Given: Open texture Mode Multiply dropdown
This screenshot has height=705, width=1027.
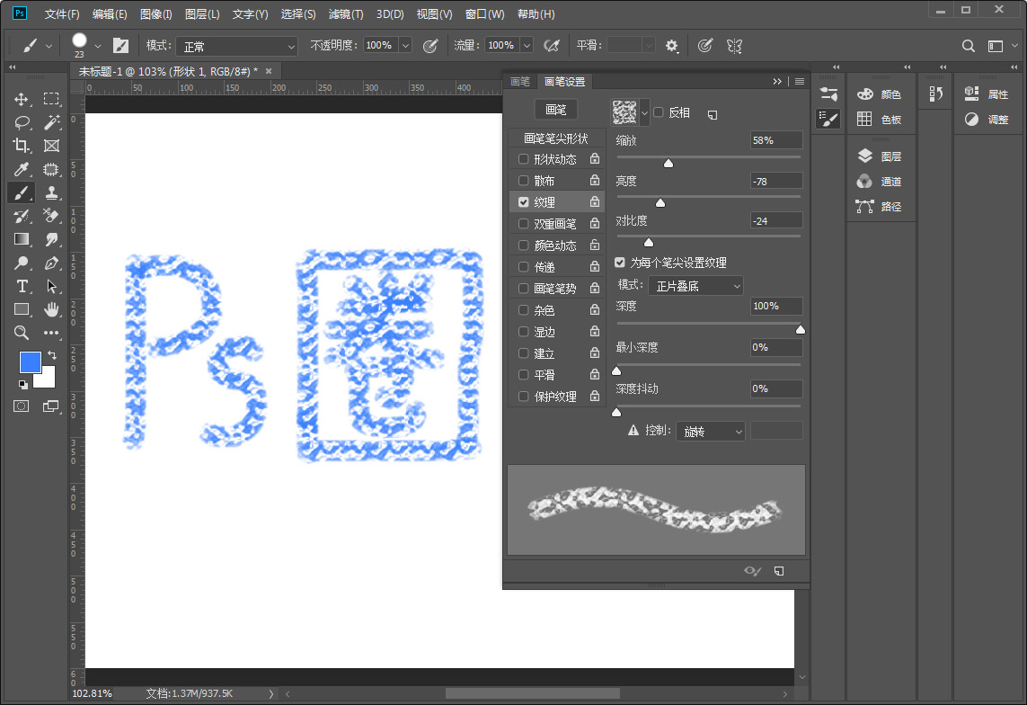Looking at the screenshot, I should tap(696, 286).
